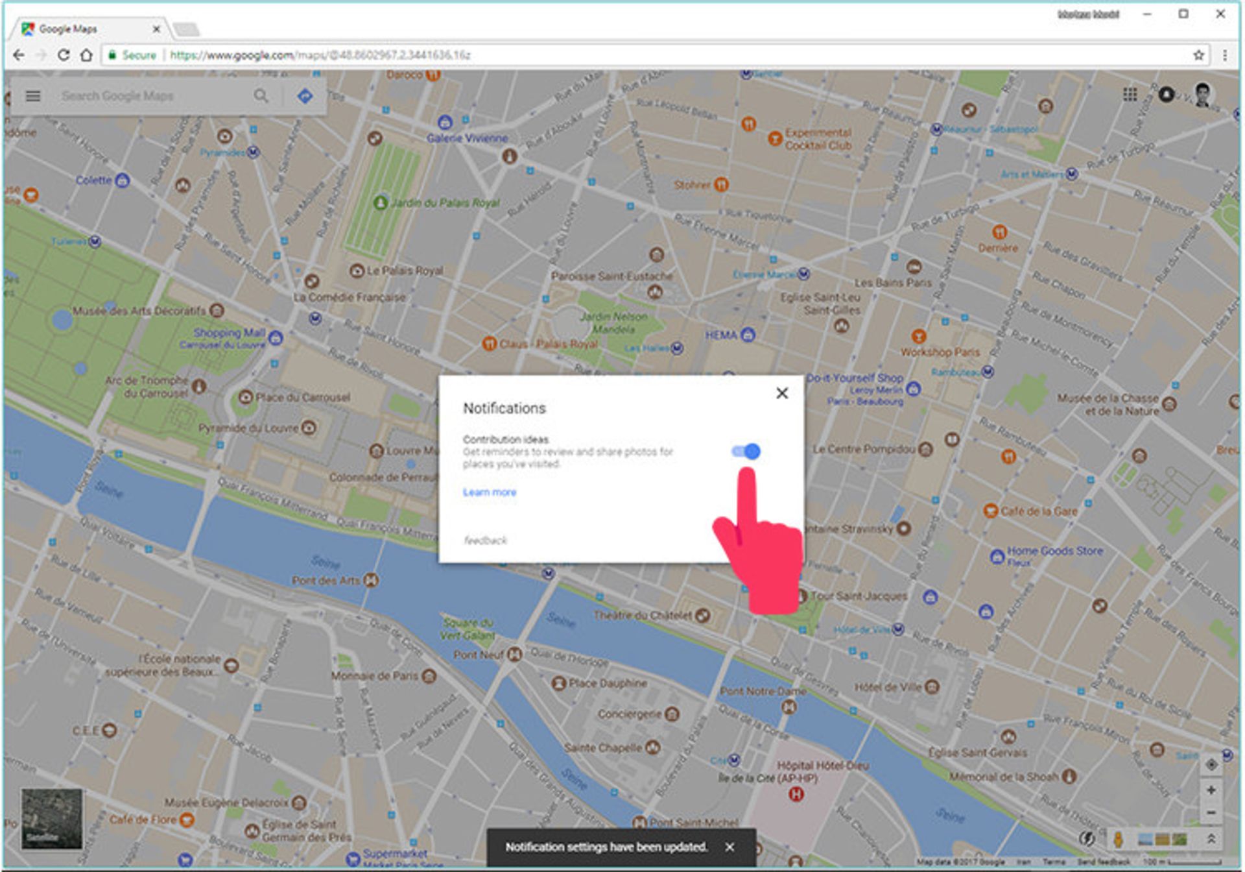Open Google notifications bell icon
Screen dimensions: 1245x872
[1167, 95]
